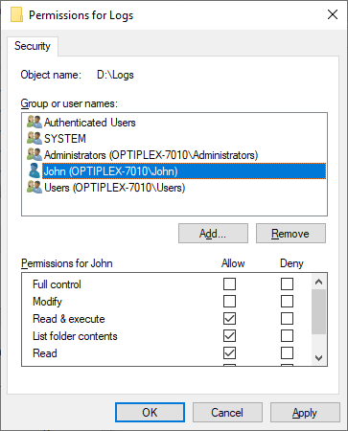Click the permissions list scrollbar thumb
Viewport: 348px width, 431px height.
tap(318, 311)
